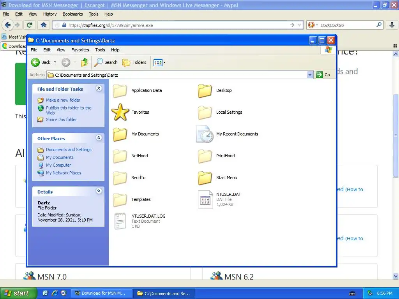Image resolution: width=399 pixels, height=299 pixels.
Task: Click Explorer's green Back arrow button
Action: click(35, 62)
